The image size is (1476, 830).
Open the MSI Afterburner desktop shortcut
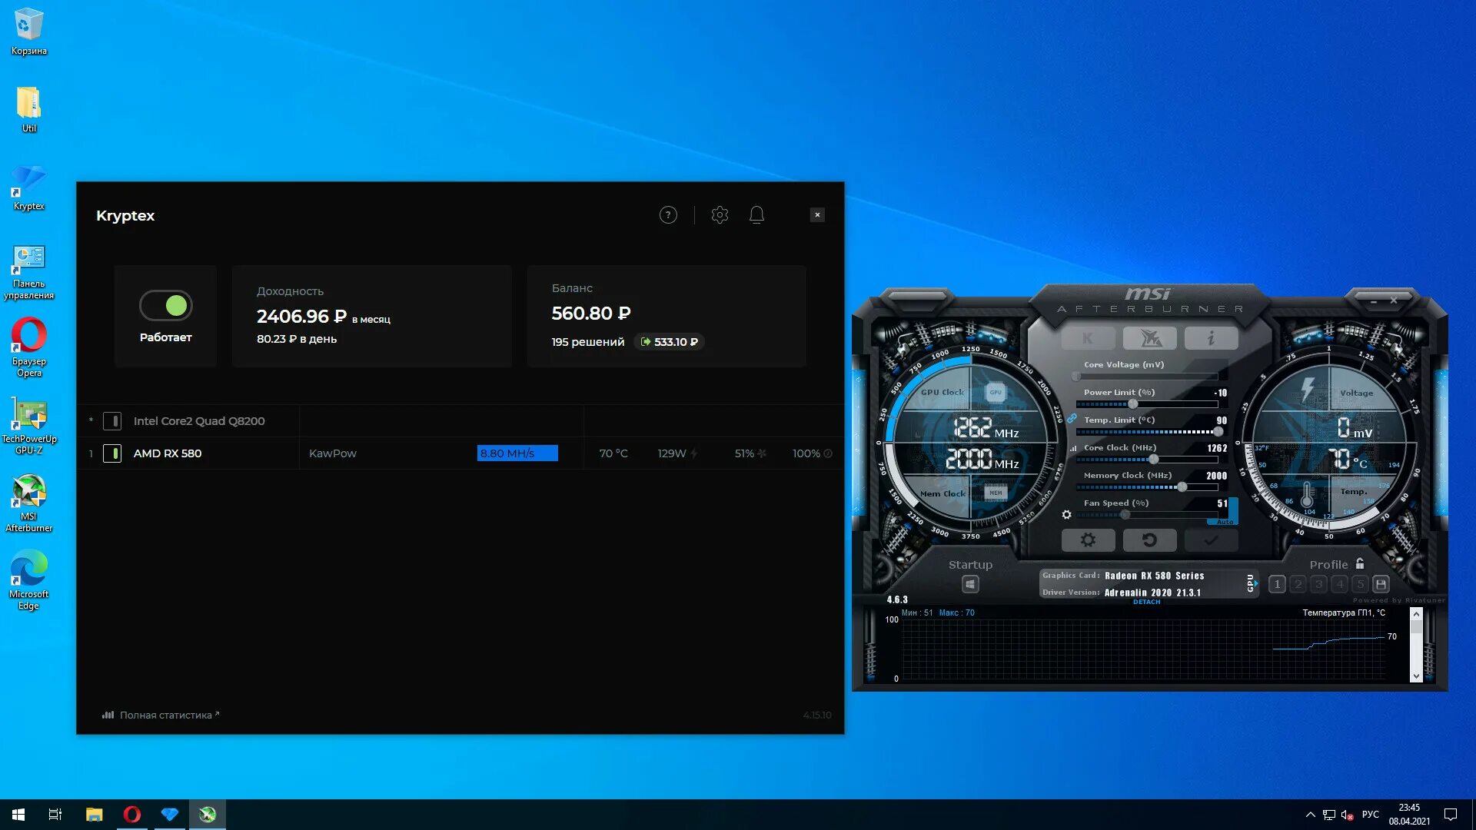[29, 503]
